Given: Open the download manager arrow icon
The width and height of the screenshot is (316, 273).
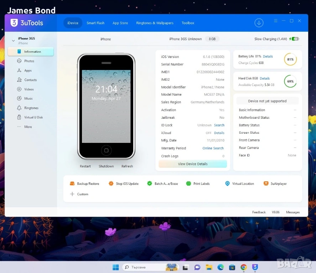Looking at the screenshot, I should pos(259,23).
